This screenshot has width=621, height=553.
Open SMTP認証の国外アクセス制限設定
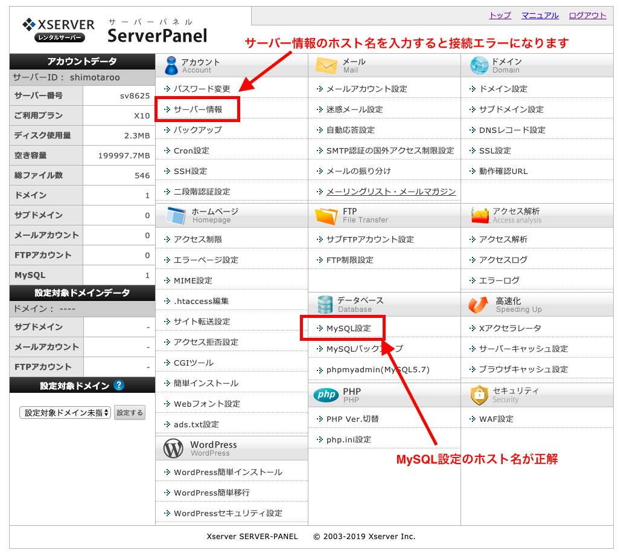pos(390,150)
